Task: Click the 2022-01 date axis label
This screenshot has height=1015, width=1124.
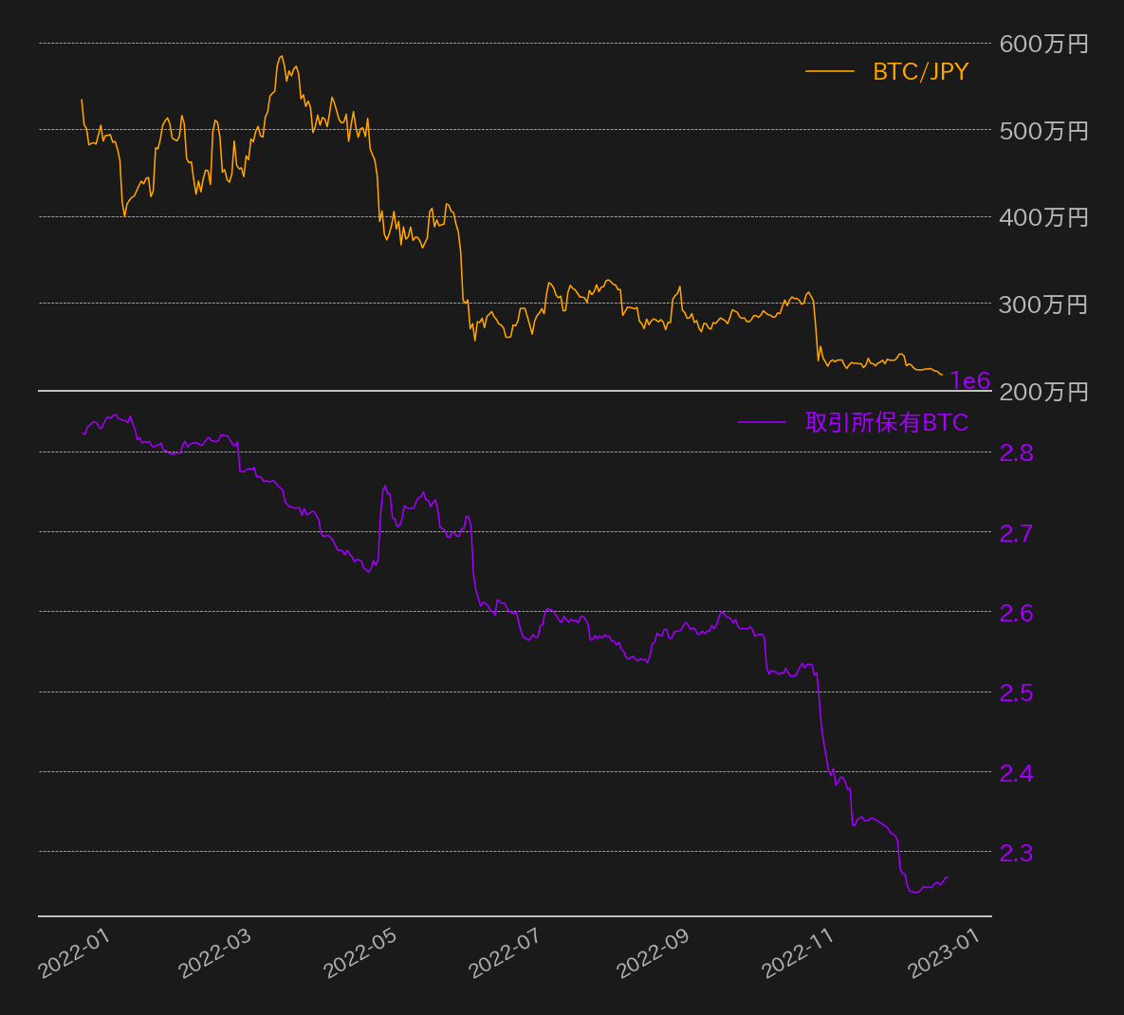Action: click(x=74, y=952)
